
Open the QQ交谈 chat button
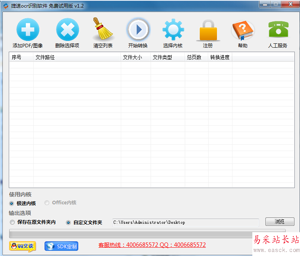pyautogui.click(x=22, y=246)
